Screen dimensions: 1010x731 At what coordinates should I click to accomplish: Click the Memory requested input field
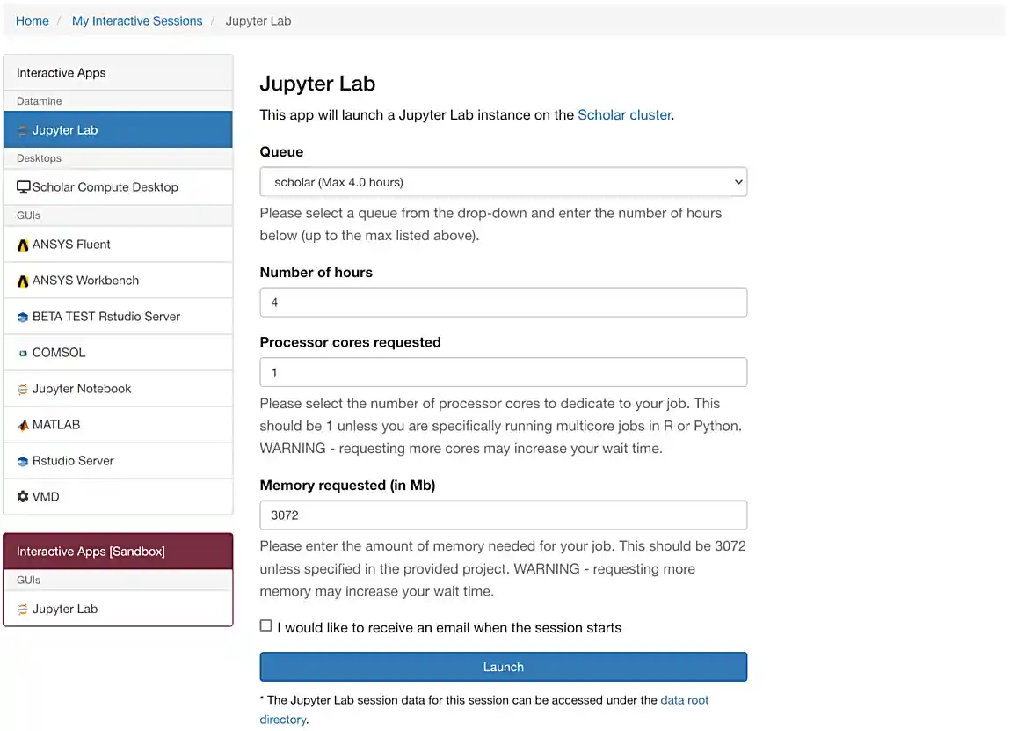(x=503, y=515)
